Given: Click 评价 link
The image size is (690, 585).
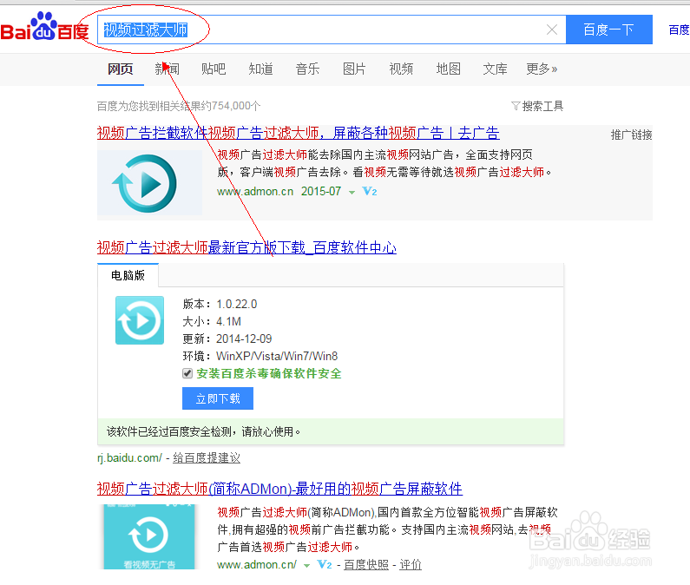Looking at the screenshot, I should coord(411,565).
